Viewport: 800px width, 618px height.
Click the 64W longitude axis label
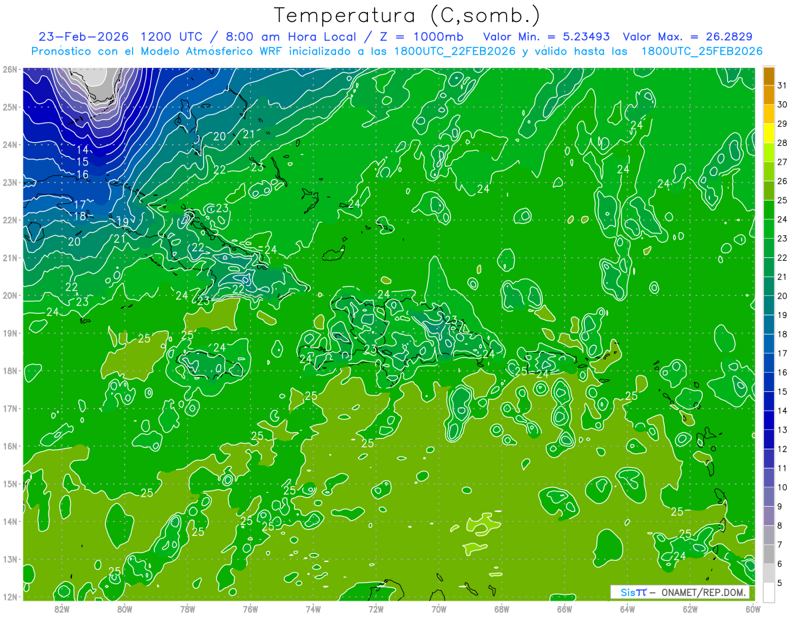627,609
